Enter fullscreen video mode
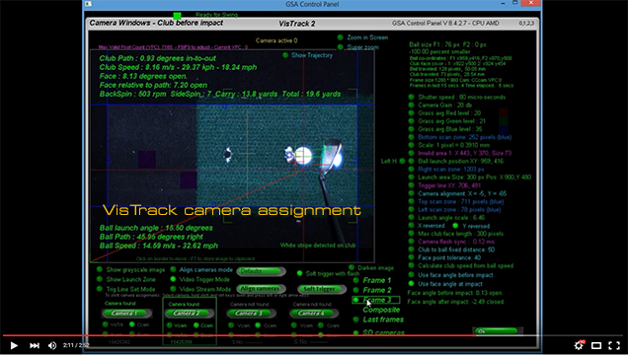Viewport: 628px width, 355px height. [614, 345]
